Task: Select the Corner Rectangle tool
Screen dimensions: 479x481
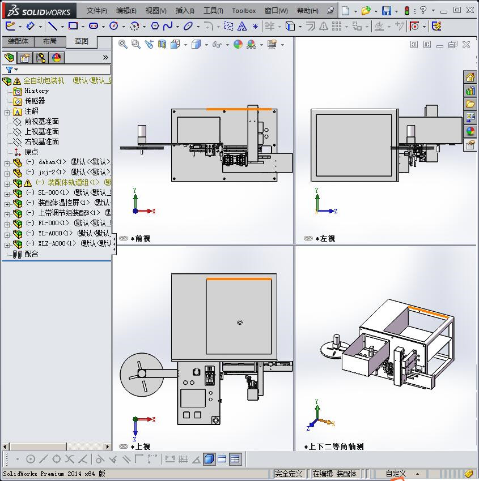Action: coord(73,26)
